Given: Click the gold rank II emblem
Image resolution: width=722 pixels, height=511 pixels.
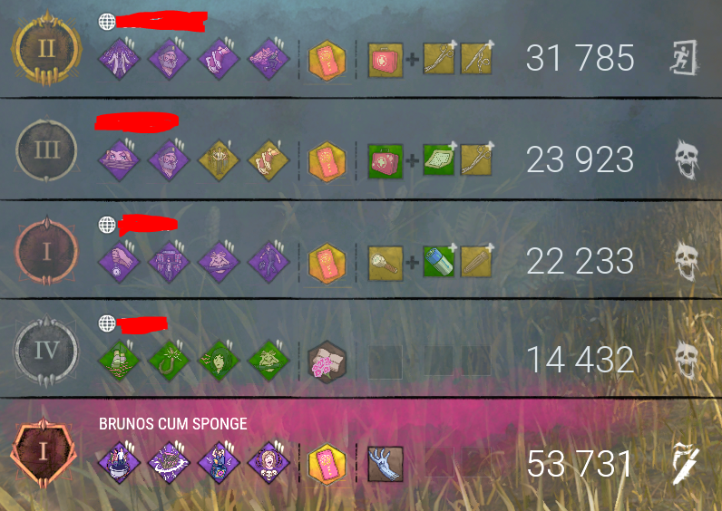Looking at the screenshot, I should click(x=46, y=49).
